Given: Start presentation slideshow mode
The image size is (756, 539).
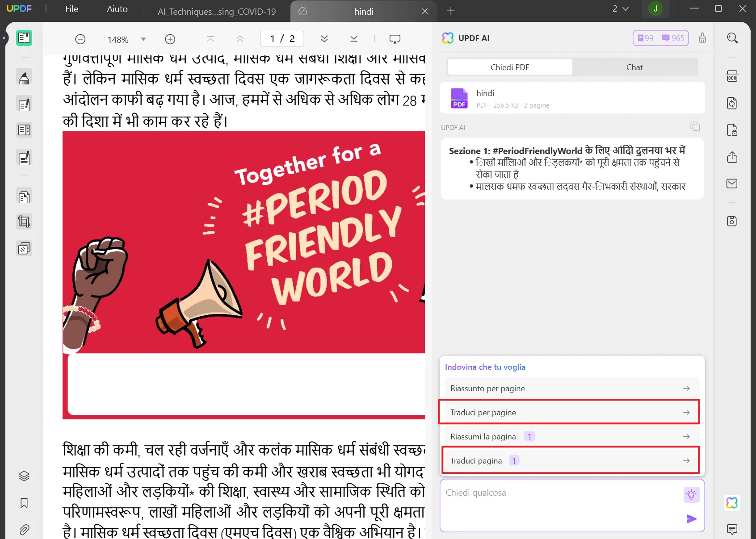Looking at the screenshot, I should pos(395,39).
